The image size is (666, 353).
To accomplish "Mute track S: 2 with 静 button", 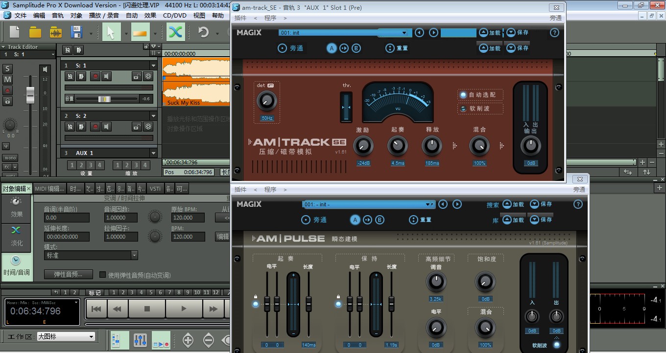I will click(x=81, y=127).
